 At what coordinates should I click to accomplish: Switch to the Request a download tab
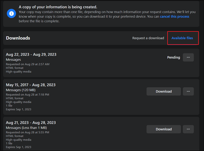(148, 38)
